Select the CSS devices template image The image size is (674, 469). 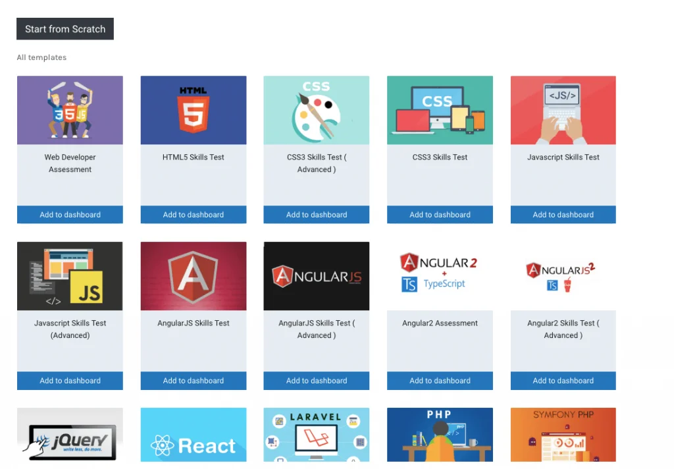440,110
